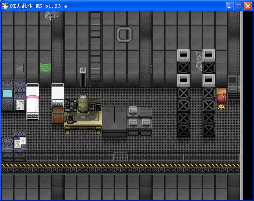Open the large gray metal cabinet
The height and width of the screenshot is (201, 254).
114,121
